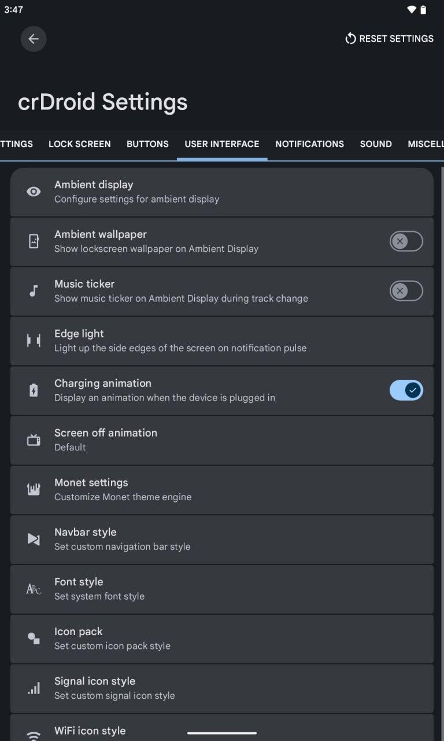Tap the back arrow icon

click(x=34, y=39)
